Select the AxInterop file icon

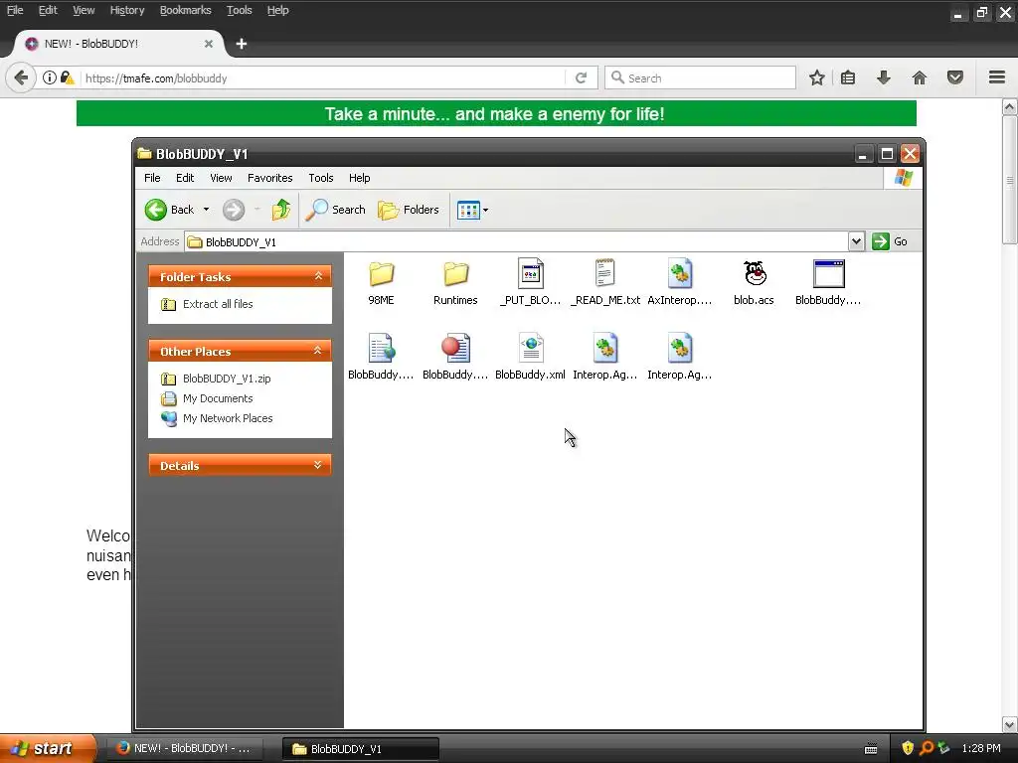click(680, 273)
